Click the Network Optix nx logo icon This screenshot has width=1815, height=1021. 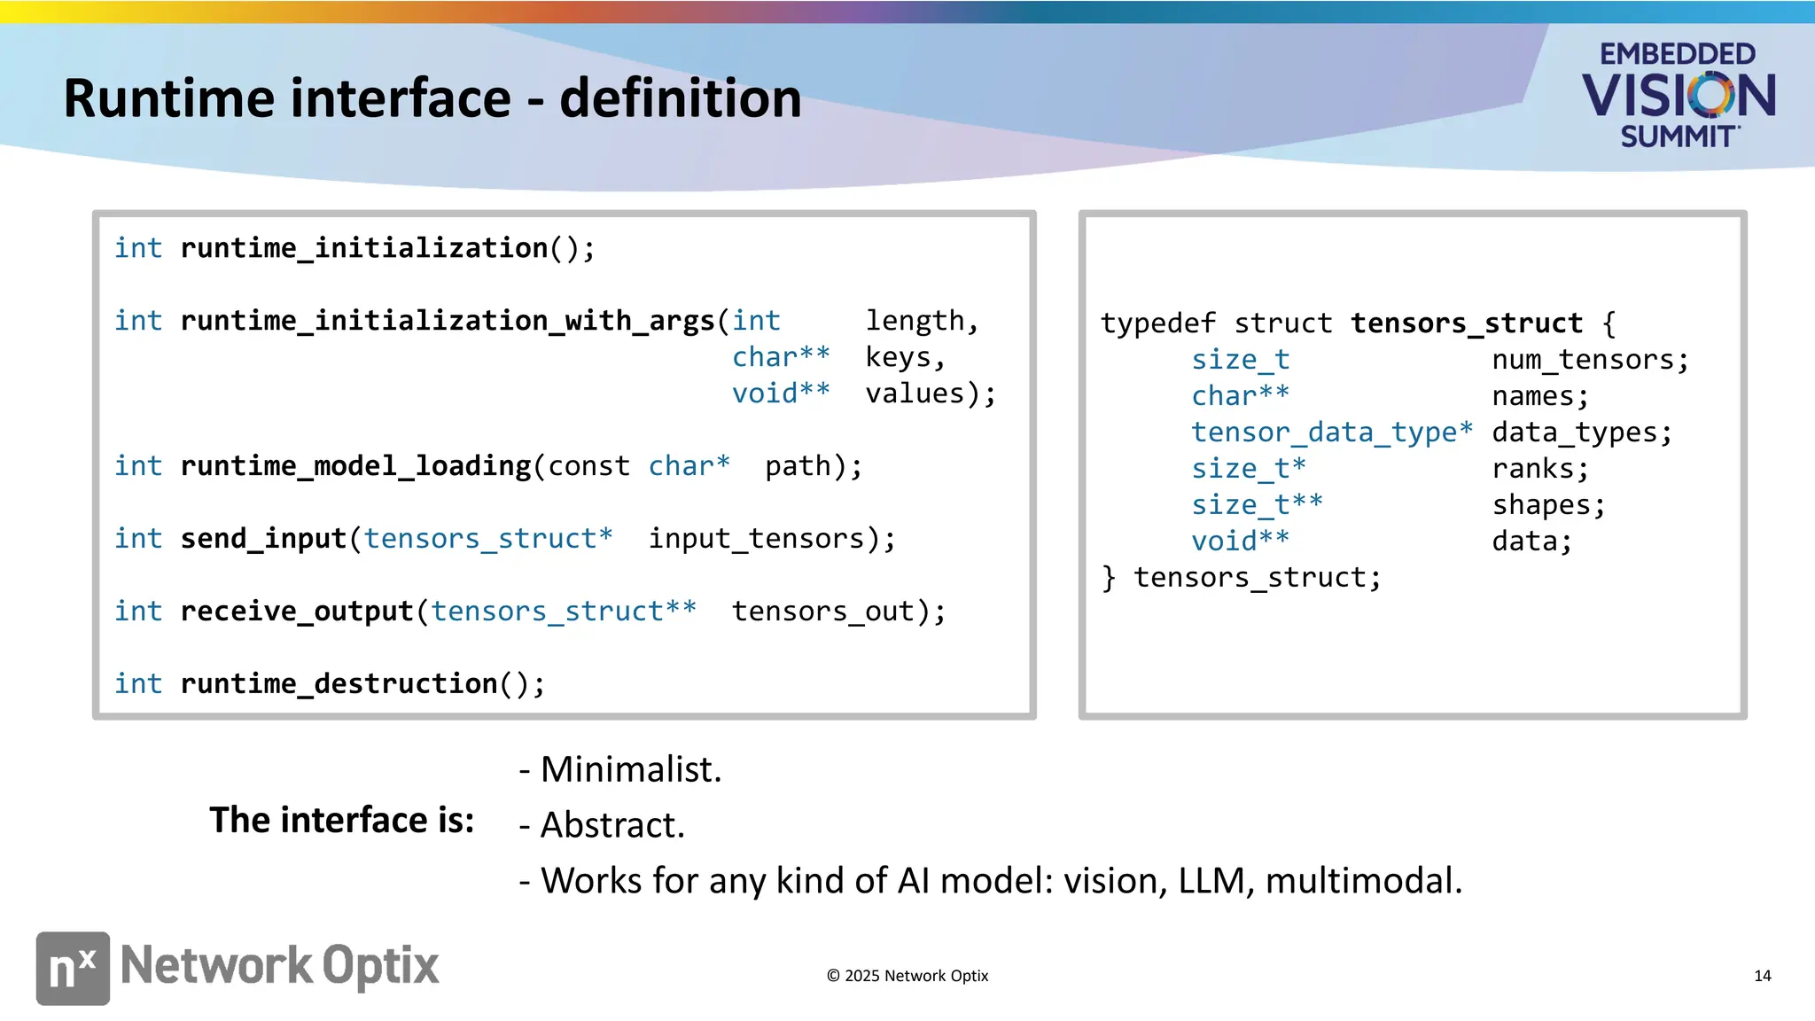(73, 968)
